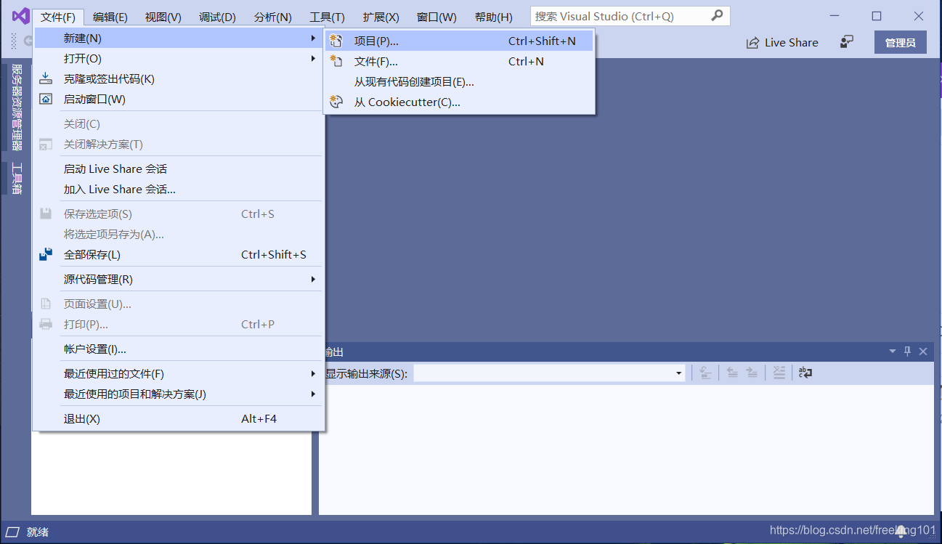Open the 调试(D) menu
This screenshot has height=544, width=942.
coord(217,17)
